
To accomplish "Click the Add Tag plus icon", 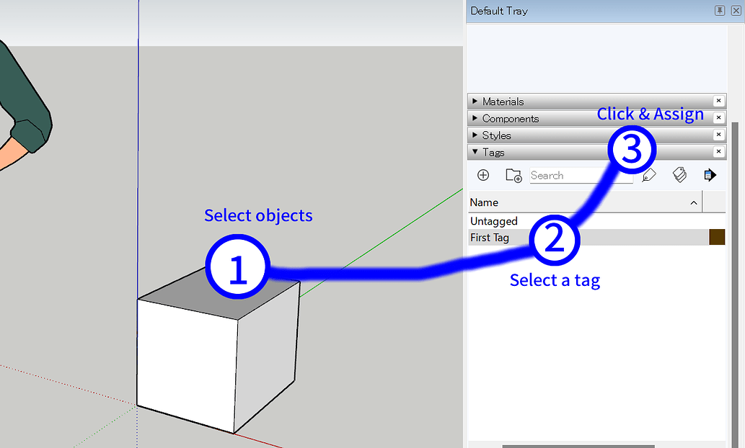I will point(482,175).
